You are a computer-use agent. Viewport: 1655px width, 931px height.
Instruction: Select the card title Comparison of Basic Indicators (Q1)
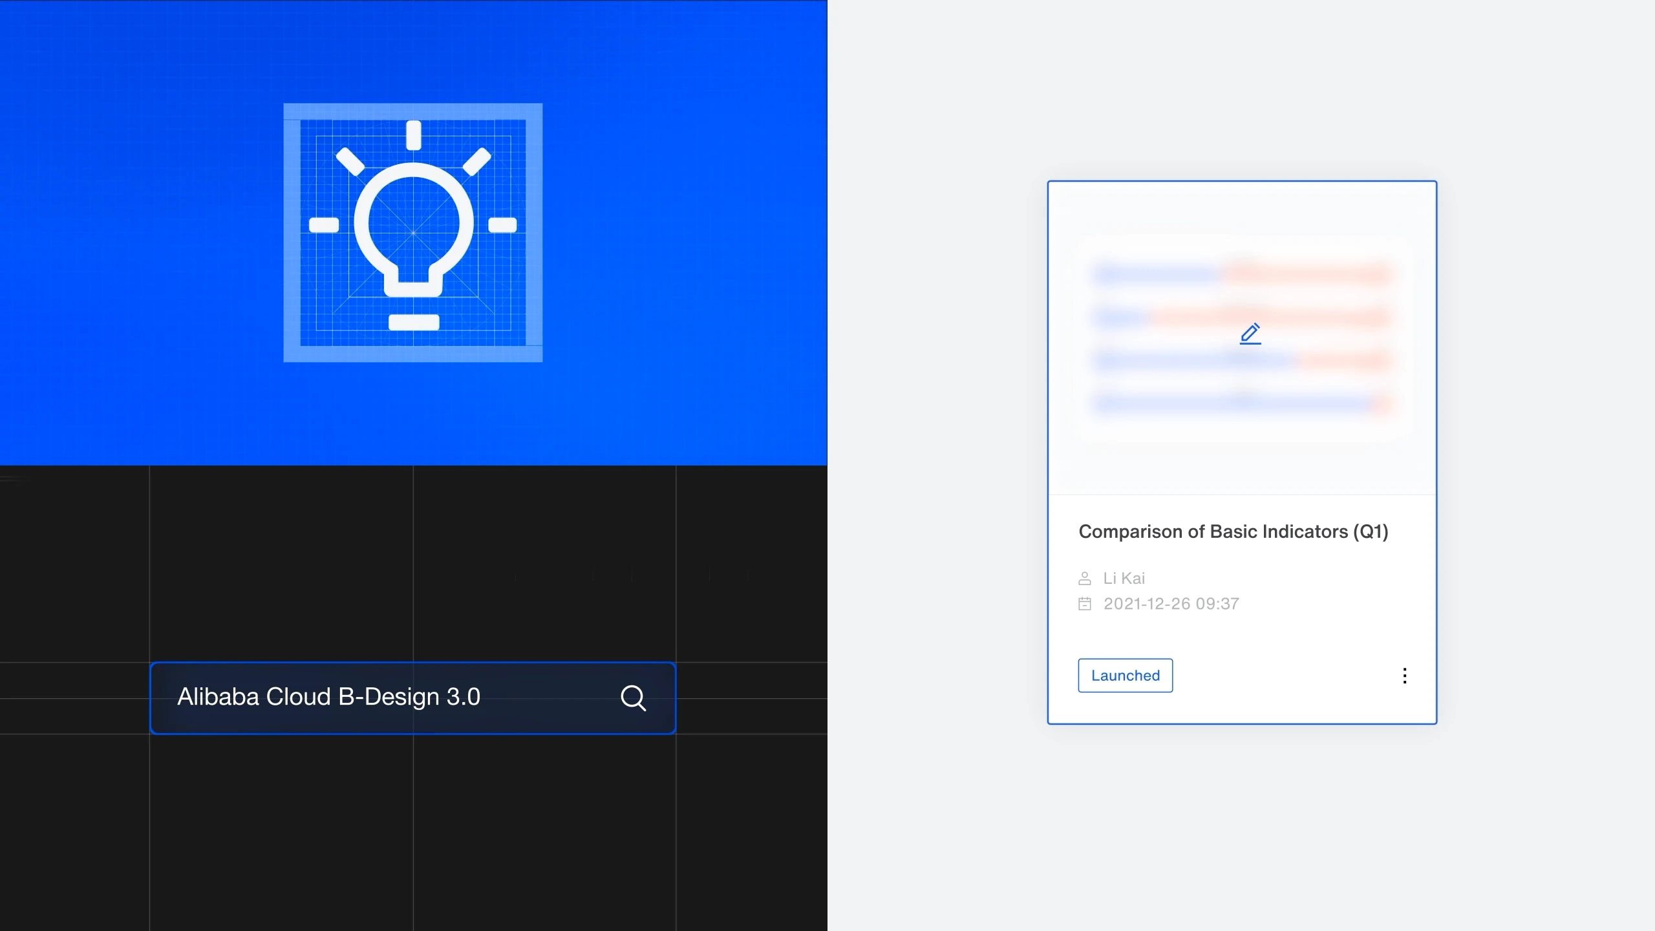[1233, 531]
